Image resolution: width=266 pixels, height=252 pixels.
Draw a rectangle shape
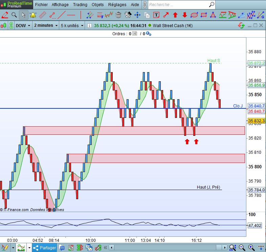(x=204, y=15)
